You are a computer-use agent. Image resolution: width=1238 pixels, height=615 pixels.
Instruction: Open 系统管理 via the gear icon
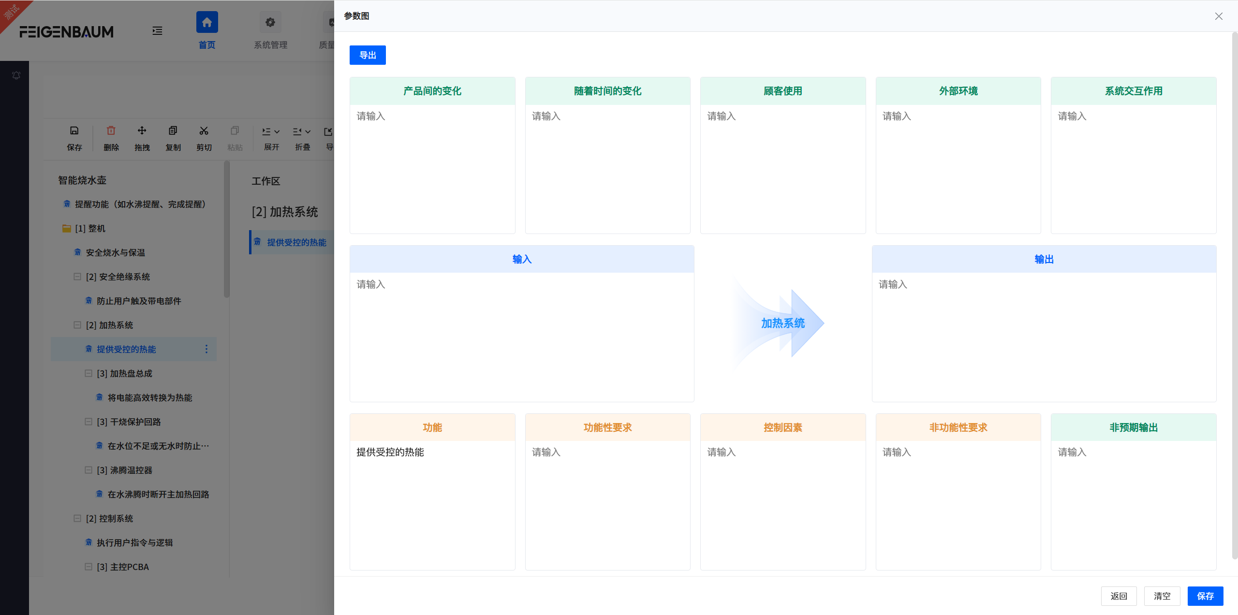270,22
